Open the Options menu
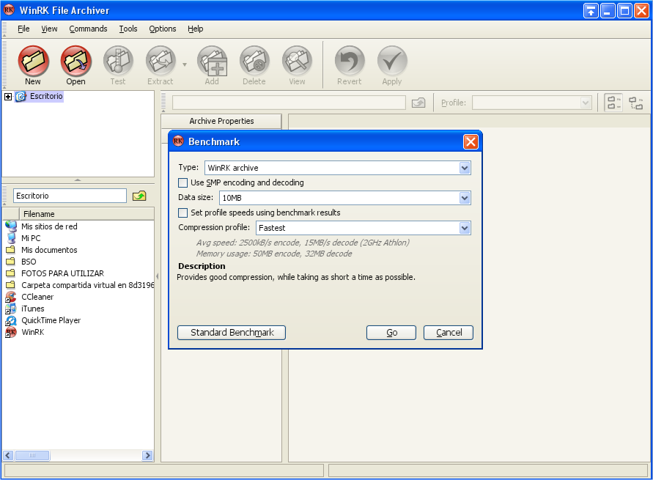 coord(163,29)
